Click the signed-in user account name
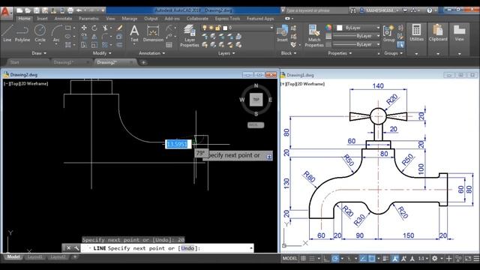Screen dimensions: 480x270 click(x=380, y=10)
